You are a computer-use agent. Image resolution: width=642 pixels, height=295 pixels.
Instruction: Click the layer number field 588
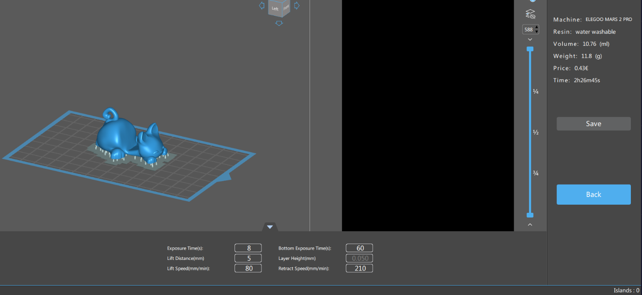(529, 30)
